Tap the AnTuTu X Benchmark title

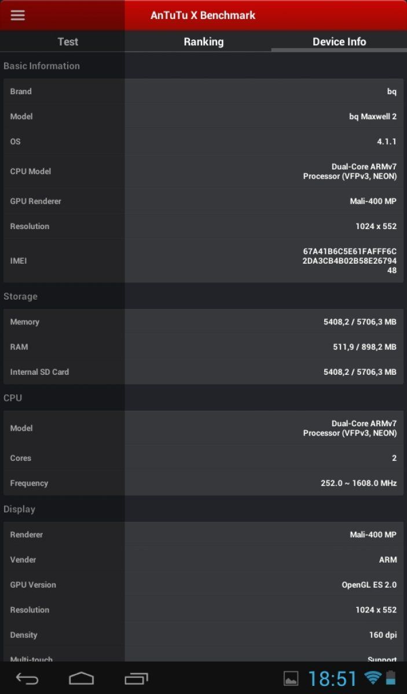(x=203, y=16)
